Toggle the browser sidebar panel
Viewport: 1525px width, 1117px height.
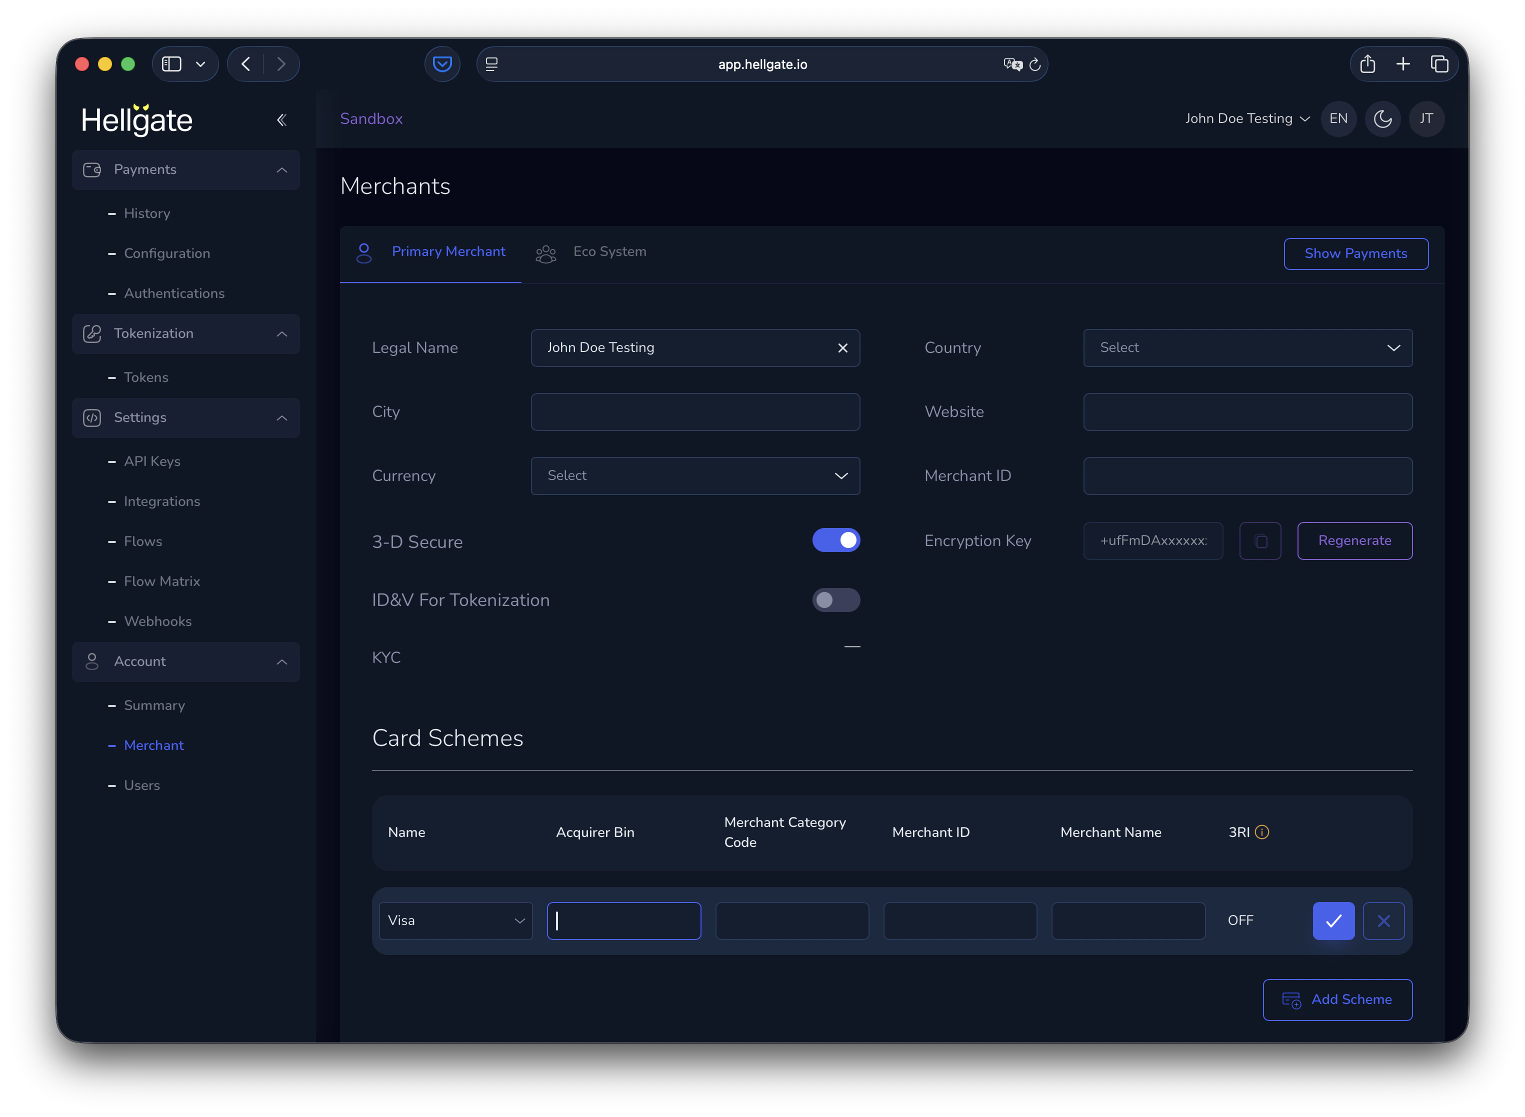[171, 64]
